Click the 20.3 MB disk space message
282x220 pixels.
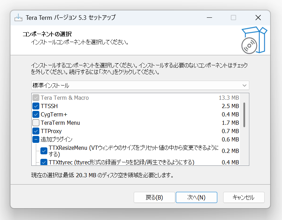[102, 175]
